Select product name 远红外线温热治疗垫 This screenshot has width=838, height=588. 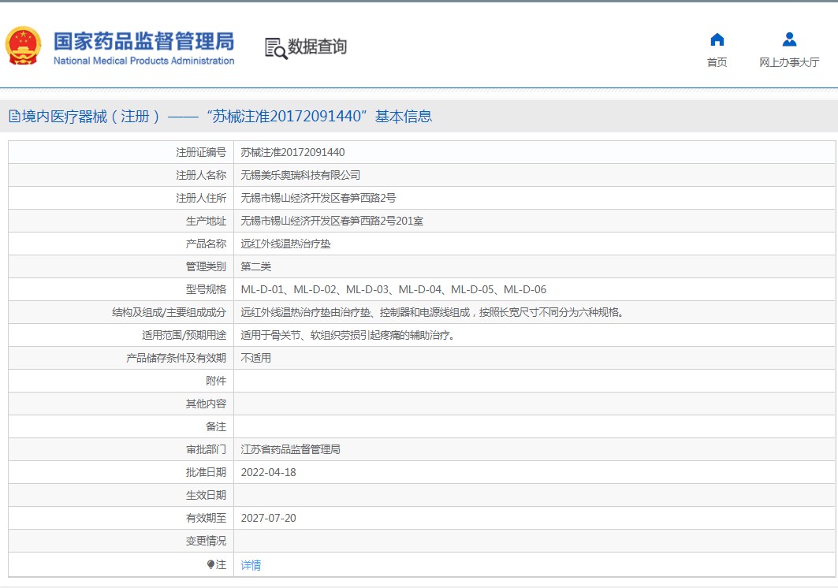pyautogui.click(x=285, y=244)
